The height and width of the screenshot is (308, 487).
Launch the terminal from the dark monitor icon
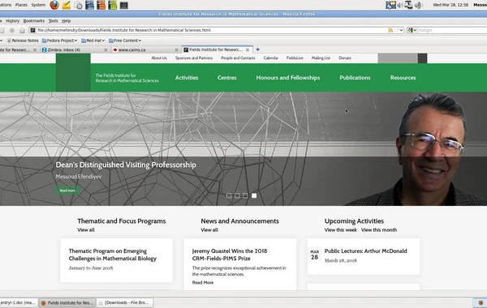pyautogui.click(x=124, y=6)
